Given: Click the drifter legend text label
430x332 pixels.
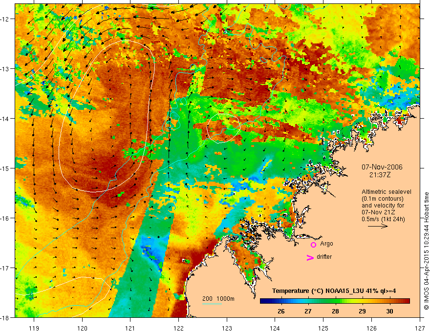Looking at the screenshot, I should [x=324, y=257].
